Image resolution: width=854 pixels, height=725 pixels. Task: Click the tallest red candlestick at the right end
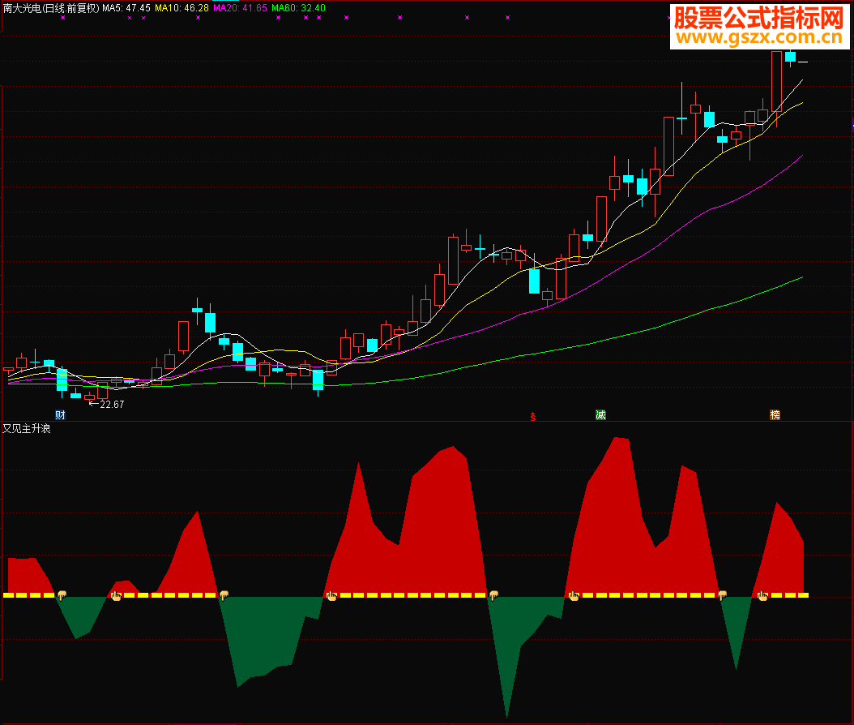point(777,82)
